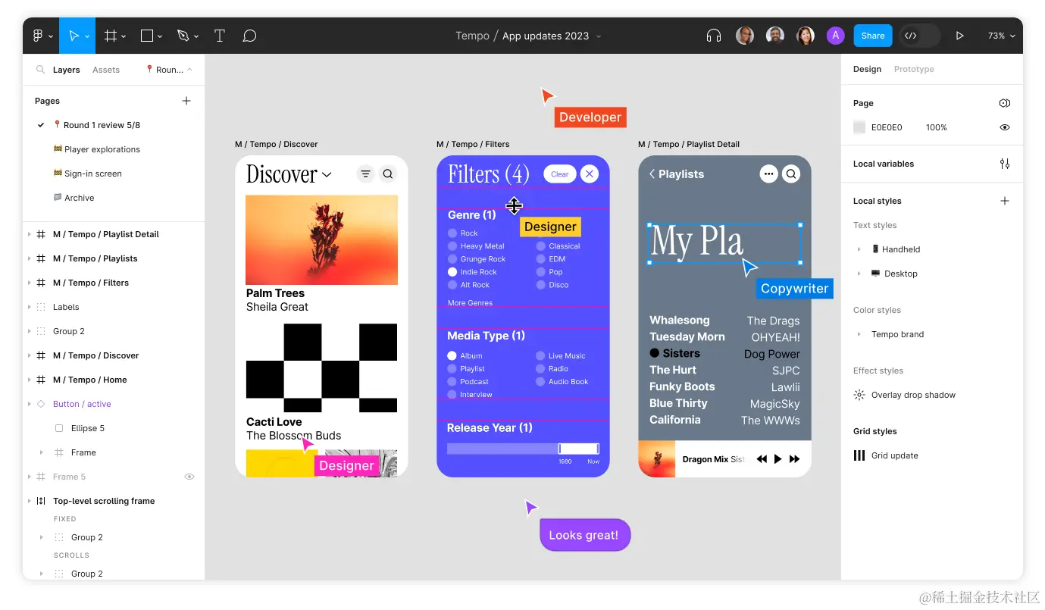
Task: Add local style with plus icon
Action: click(x=1005, y=201)
